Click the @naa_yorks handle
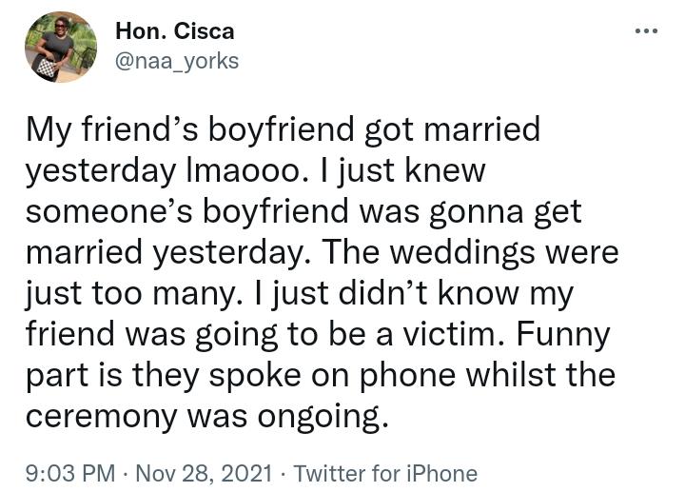The height and width of the screenshot is (492, 685). (176, 61)
